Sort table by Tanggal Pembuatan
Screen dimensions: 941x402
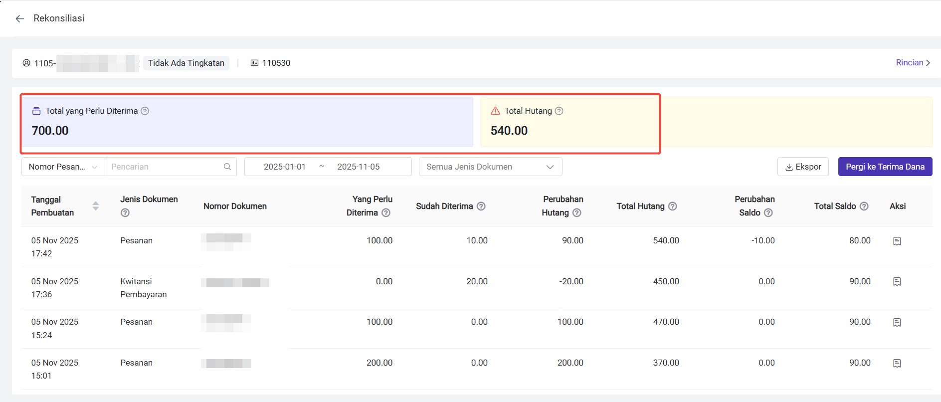point(96,206)
